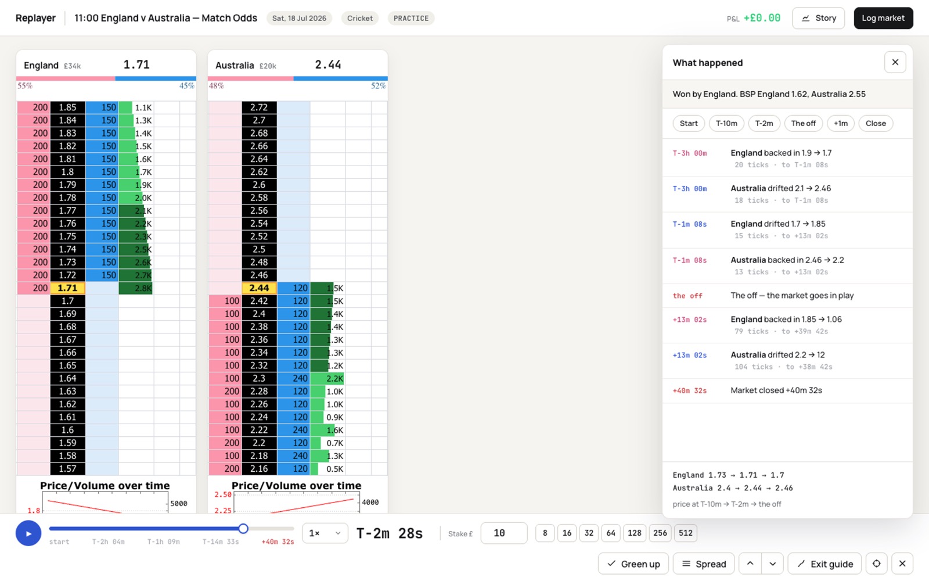Click the Green up button
929x581 pixels.
[633, 564]
